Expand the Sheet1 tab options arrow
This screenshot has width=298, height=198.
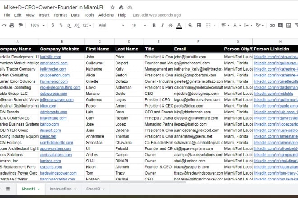(39, 189)
